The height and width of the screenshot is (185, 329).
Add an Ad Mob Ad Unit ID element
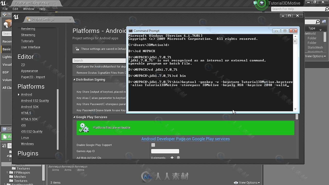click(x=172, y=158)
